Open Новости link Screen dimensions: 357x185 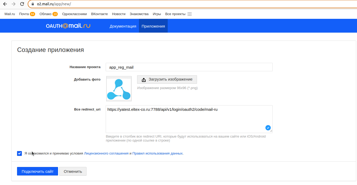[119, 14]
